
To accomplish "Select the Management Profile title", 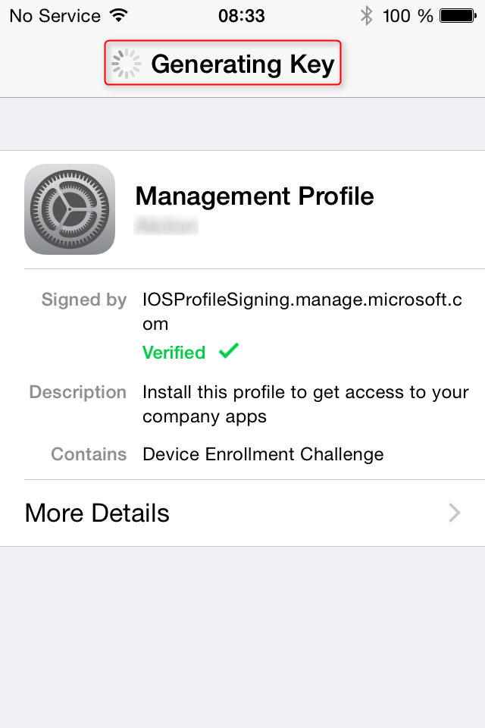I will 254,196.
